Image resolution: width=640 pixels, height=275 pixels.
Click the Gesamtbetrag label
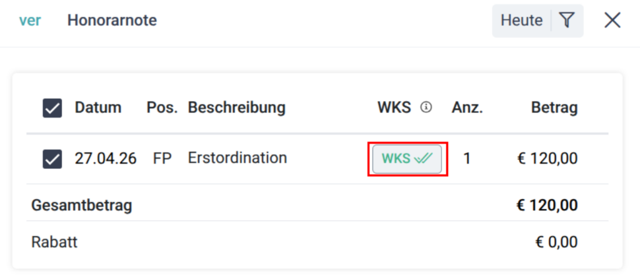[82, 205]
